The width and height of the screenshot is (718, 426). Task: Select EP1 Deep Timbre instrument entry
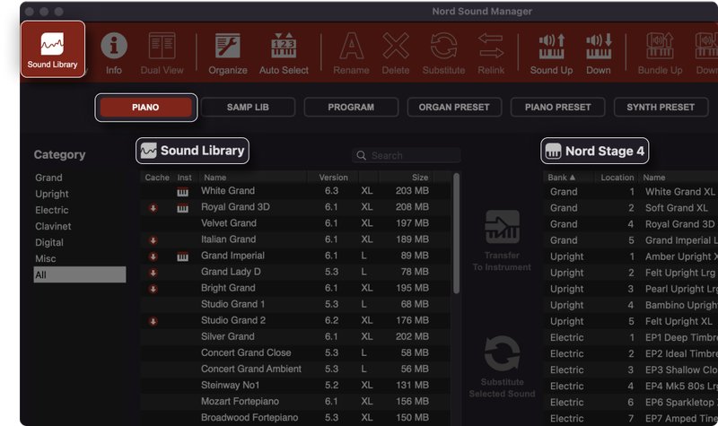click(631, 338)
